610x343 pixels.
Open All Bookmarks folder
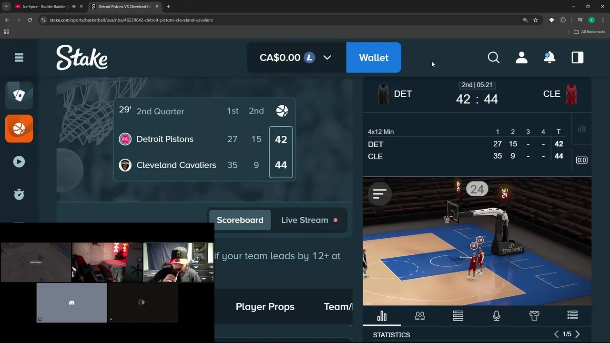[590, 32]
